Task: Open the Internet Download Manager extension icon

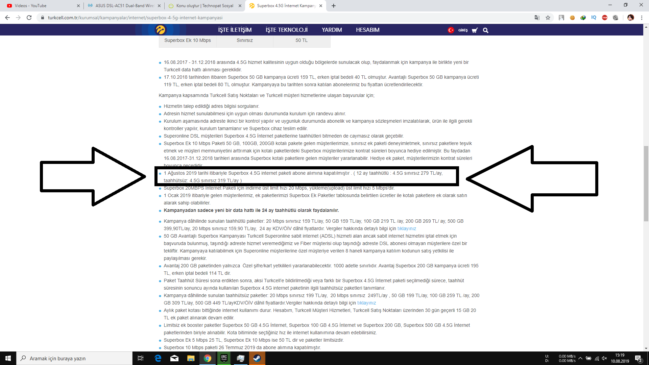Action: click(583, 18)
